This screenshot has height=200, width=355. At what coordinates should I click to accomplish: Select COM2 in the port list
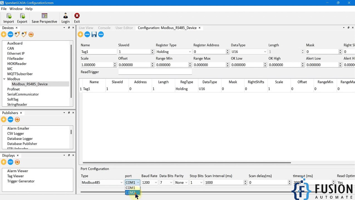click(133, 192)
